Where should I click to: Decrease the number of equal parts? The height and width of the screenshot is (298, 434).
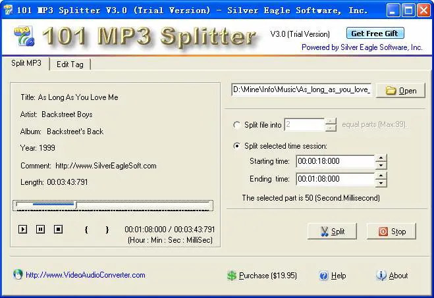point(331,128)
